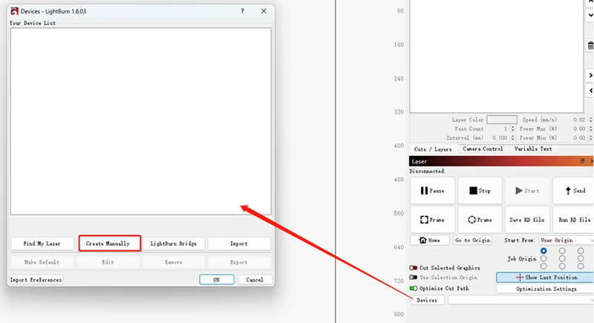Select bottom-left Job Origin radio button

pyautogui.click(x=544, y=267)
